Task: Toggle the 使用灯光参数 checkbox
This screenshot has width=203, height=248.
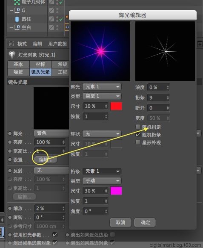Action: click(55, 234)
